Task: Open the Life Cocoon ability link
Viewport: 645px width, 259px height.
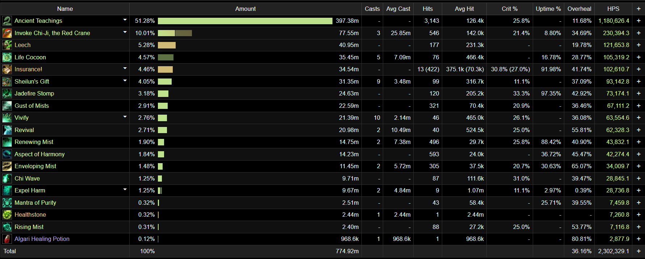Action: 30,57
